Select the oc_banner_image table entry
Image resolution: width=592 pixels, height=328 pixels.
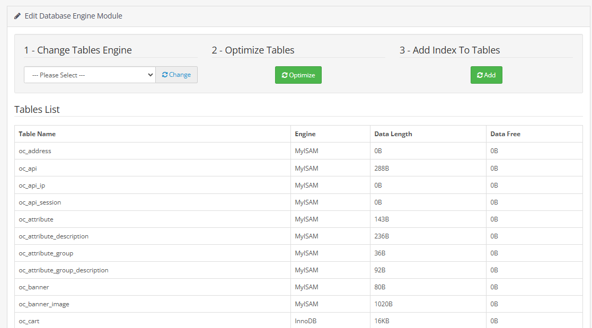[44, 304]
